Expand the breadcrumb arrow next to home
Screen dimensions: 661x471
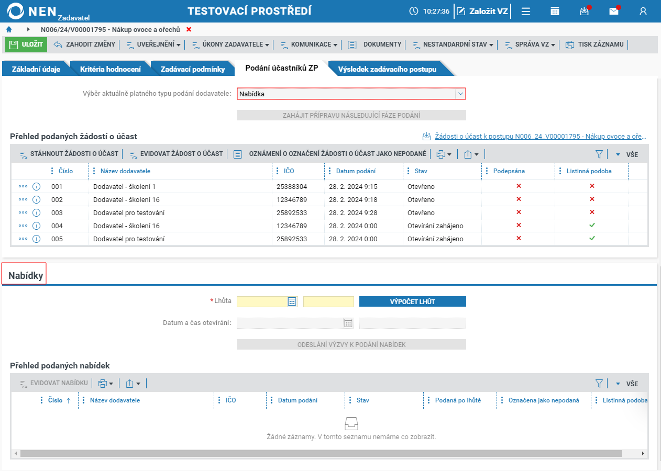click(28, 29)
